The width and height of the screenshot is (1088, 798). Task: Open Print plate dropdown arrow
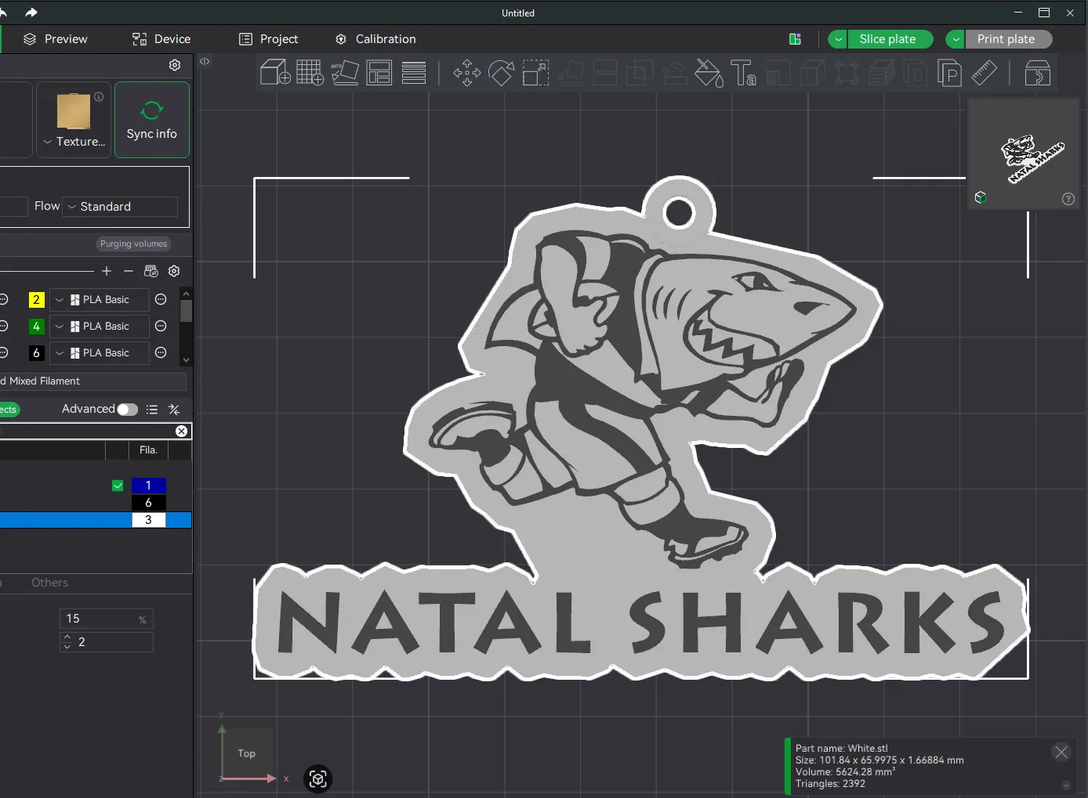point(956,39)
